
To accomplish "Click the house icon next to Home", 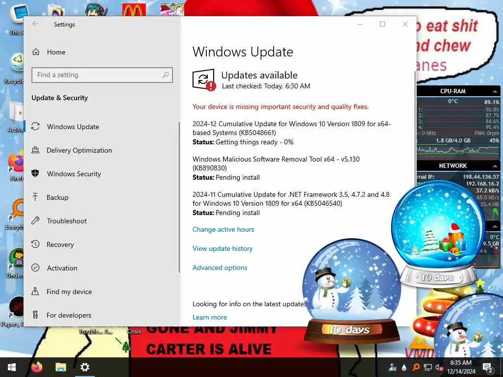I will coord(35,52).
